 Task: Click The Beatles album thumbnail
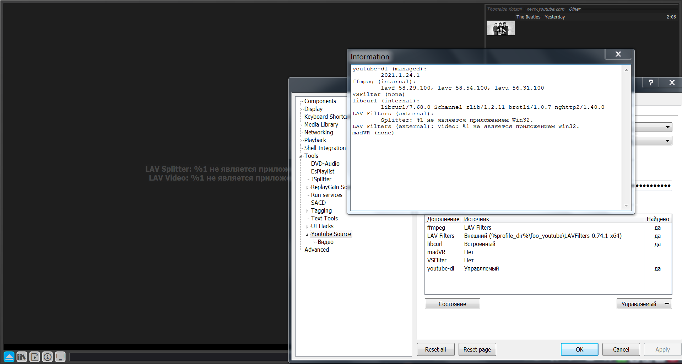point(500,28)
